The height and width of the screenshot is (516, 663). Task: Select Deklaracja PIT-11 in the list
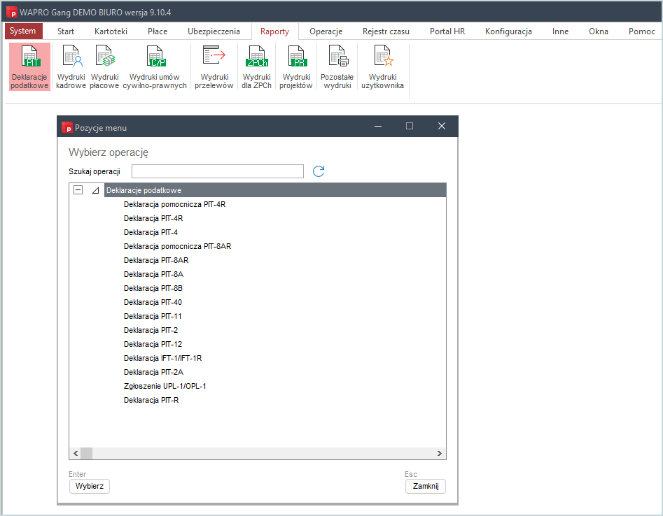click(x=153, y=316)
